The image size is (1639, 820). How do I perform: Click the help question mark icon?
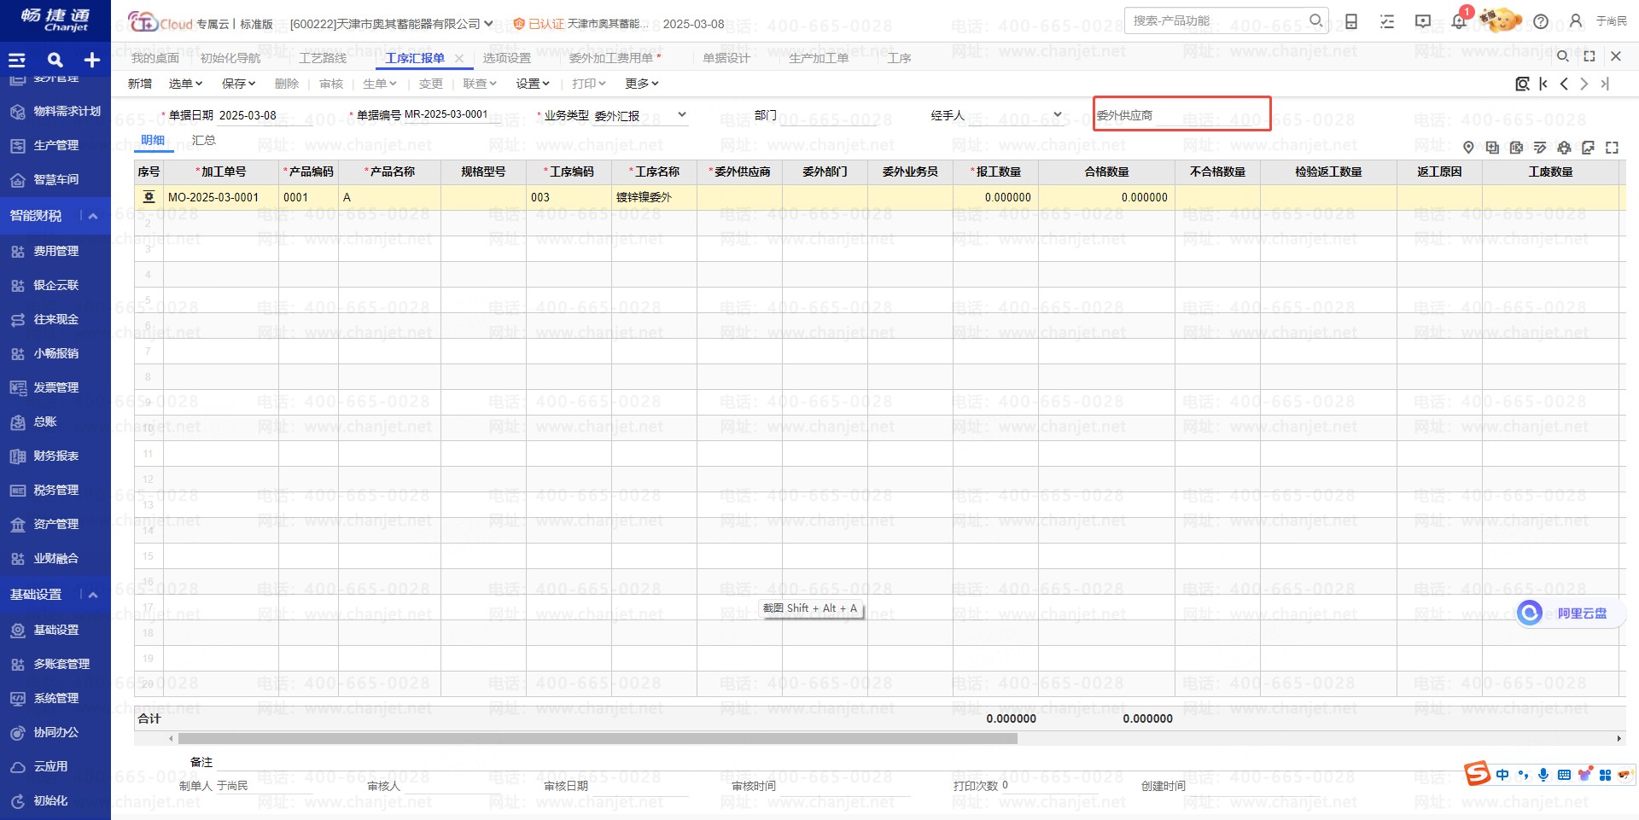1541,21
